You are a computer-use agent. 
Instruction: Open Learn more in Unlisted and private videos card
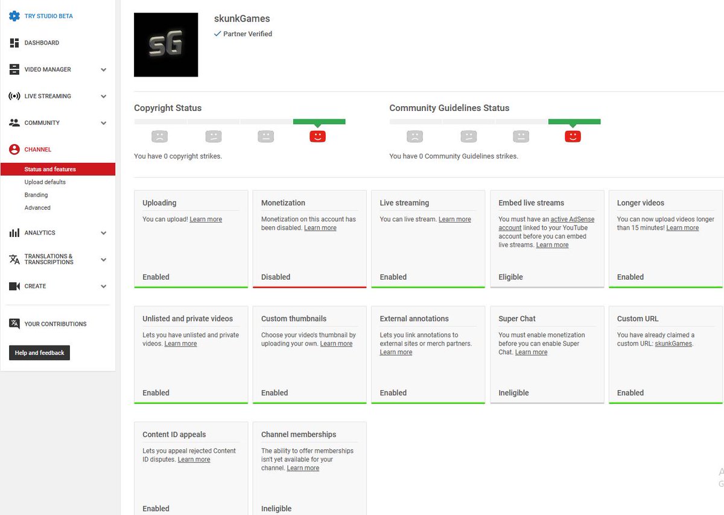click(181, 344)
